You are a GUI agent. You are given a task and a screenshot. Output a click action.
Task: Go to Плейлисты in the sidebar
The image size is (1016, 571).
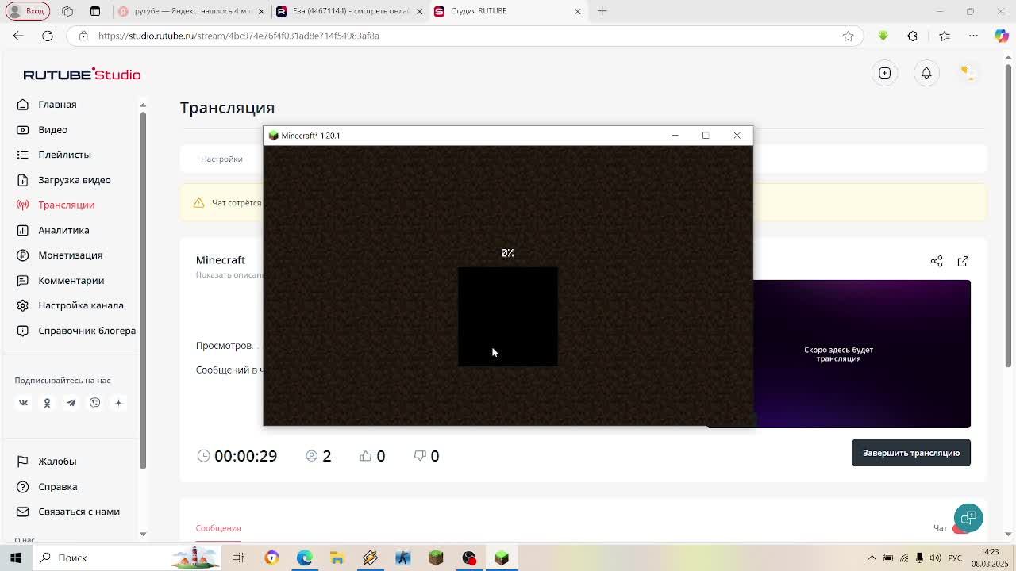[x=64, y=155]
